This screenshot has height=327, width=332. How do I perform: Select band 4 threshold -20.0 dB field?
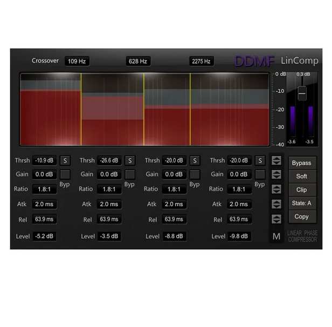[239, 160]
